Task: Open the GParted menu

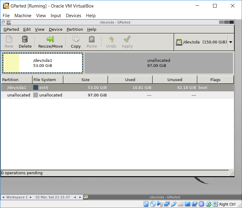Action: click(x=11, y=29)
